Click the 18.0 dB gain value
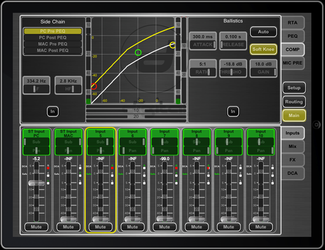 click(263, 64)
